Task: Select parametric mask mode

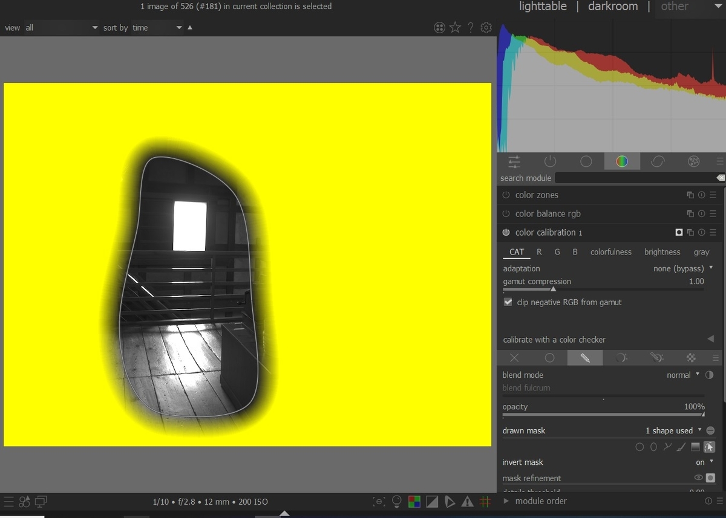Action: [x=621, y=358]
